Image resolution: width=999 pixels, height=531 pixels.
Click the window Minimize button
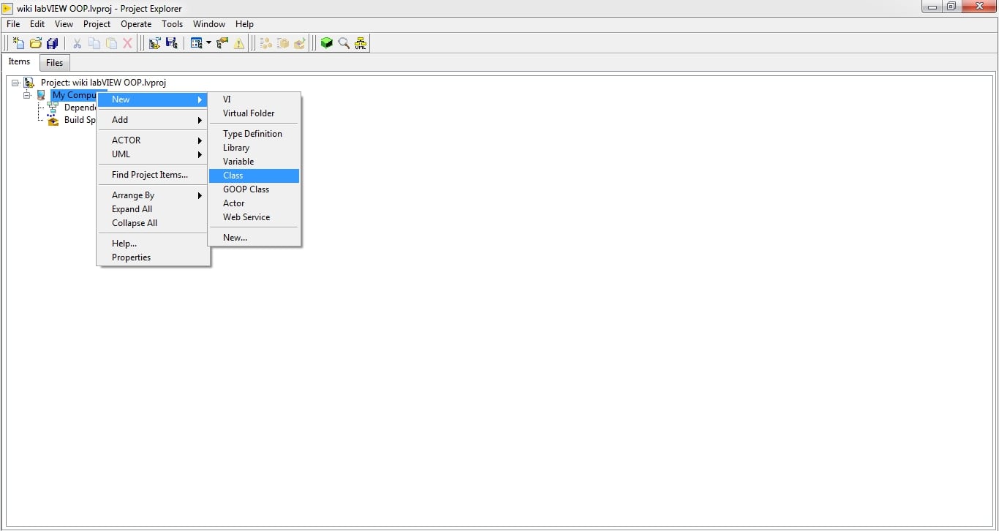(932, 7)
